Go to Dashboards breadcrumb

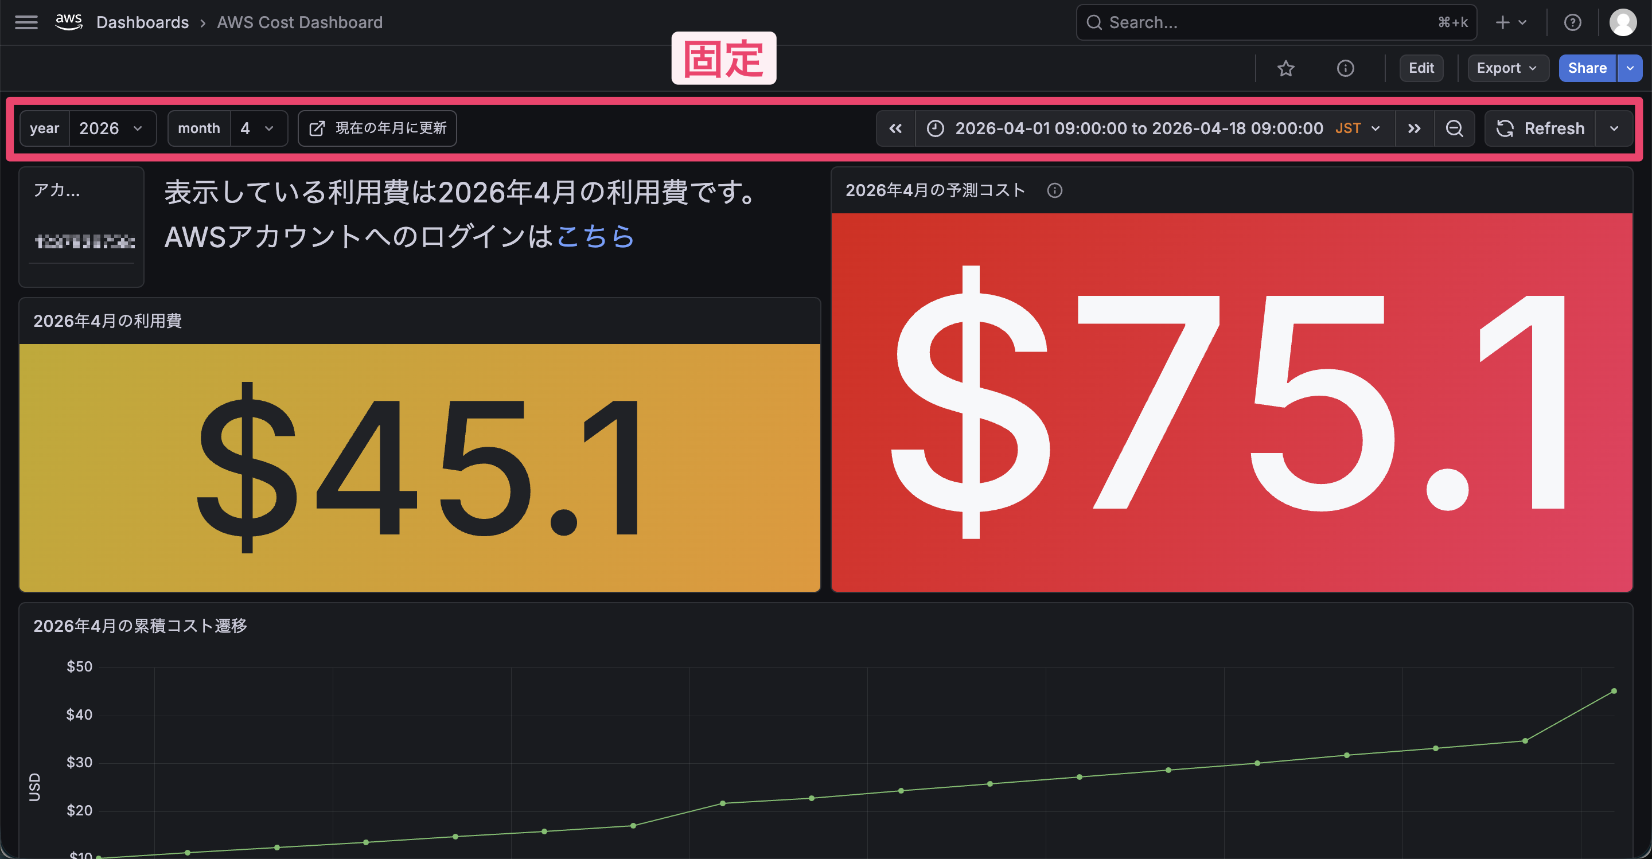[x=142, y=22]
